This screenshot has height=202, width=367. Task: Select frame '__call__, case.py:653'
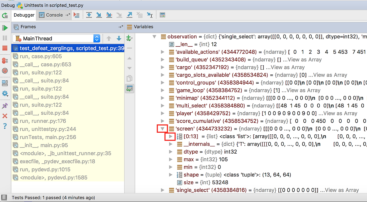click(x=68, y=64)
